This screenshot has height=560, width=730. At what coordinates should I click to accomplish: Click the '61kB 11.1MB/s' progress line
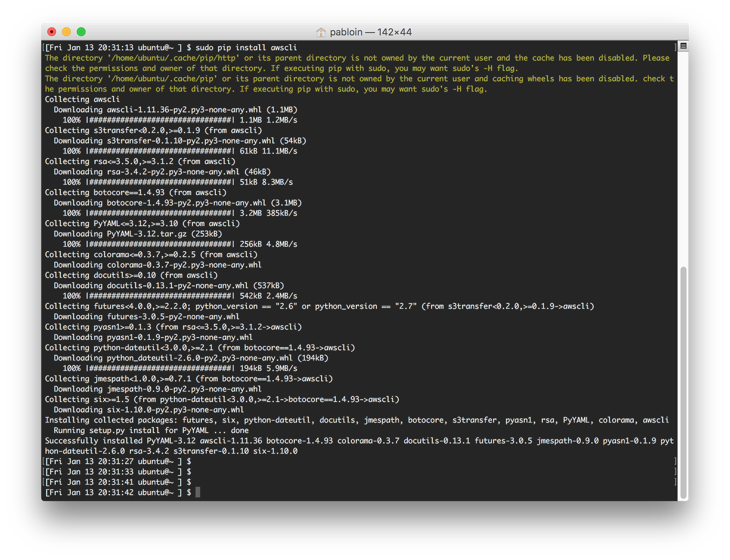[x=180, y=151]
